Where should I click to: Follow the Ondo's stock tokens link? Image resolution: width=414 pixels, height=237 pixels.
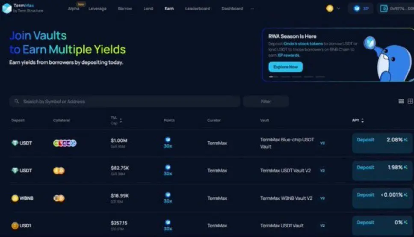[x=303, y=44]
